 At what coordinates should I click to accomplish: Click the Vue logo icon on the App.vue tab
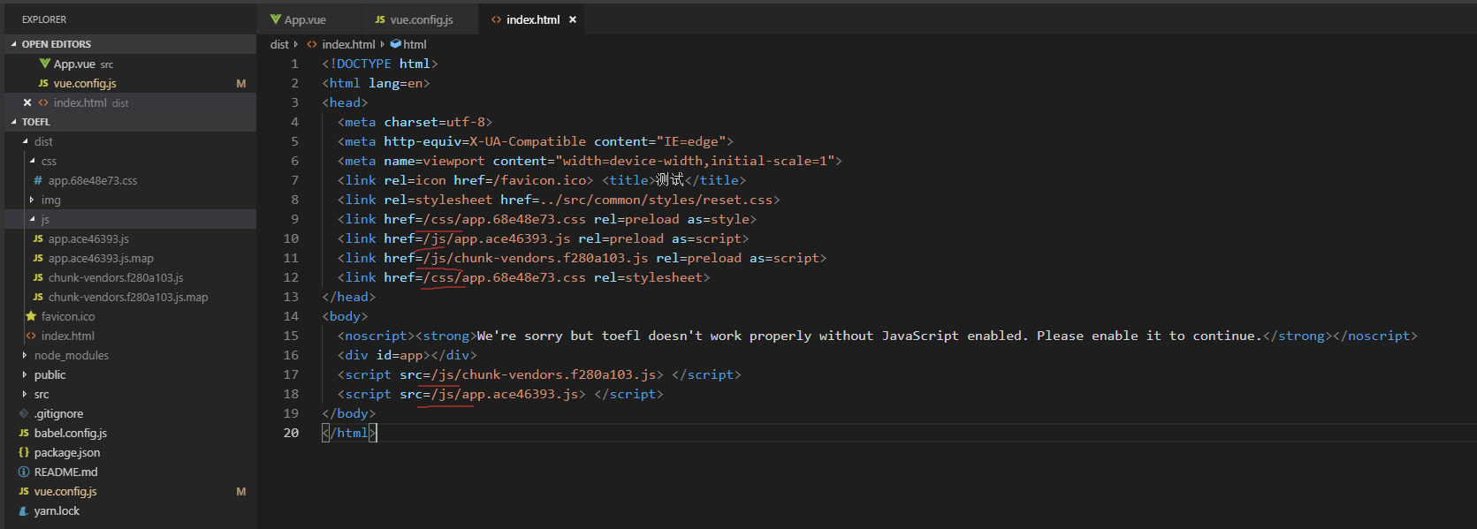276,19
